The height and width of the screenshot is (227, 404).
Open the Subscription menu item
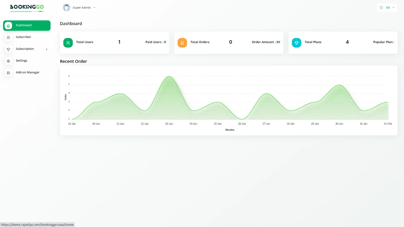[27, 49]
